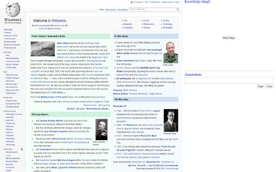The width and height of the screenshot is (276, 172).
Task: Open the All portals link
Action: click(x=167, y=27)
